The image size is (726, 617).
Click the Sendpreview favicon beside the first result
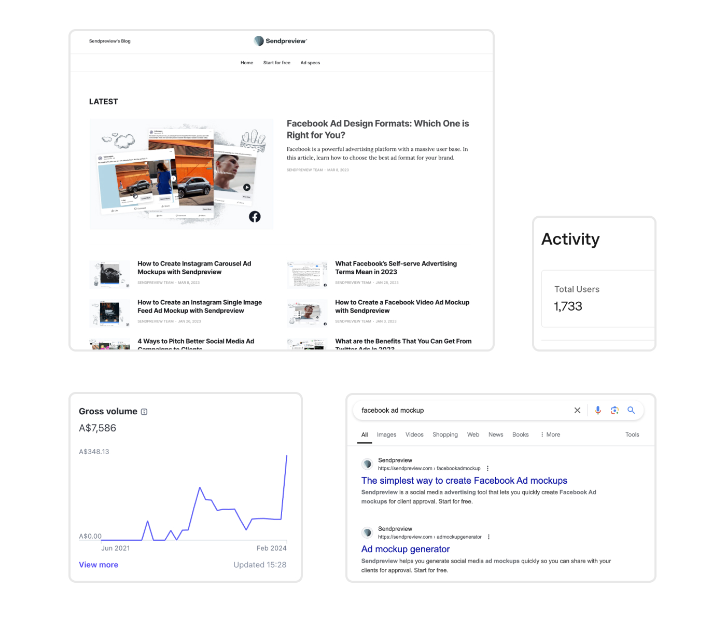(x=367, y=464)
